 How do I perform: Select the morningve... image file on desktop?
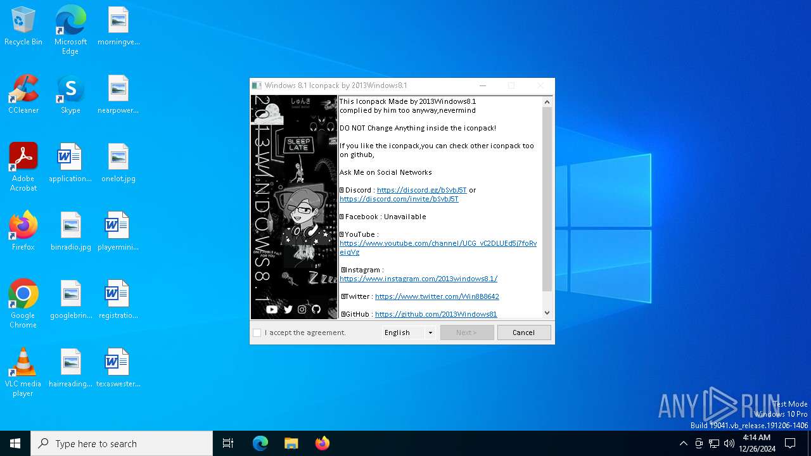[x=118, y=27]
